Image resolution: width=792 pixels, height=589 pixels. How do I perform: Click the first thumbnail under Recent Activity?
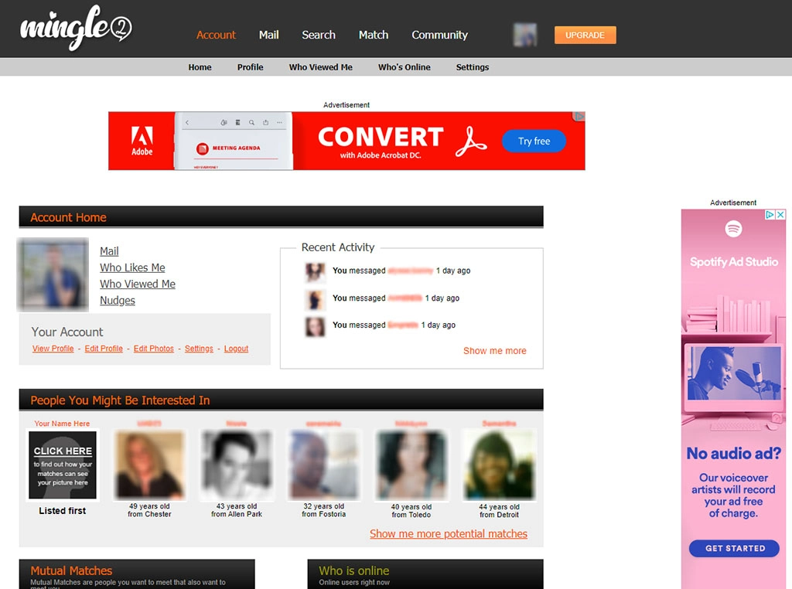[x=316, y=271]
